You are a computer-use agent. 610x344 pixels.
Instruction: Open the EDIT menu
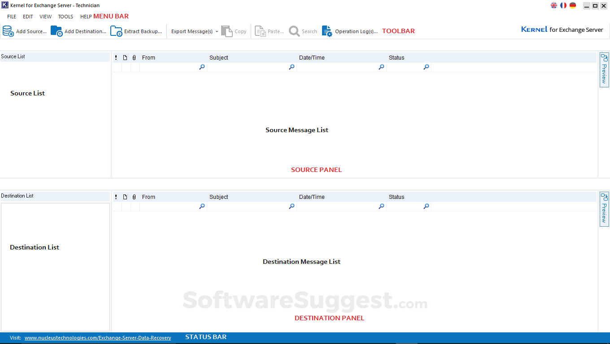pos(28,17)
